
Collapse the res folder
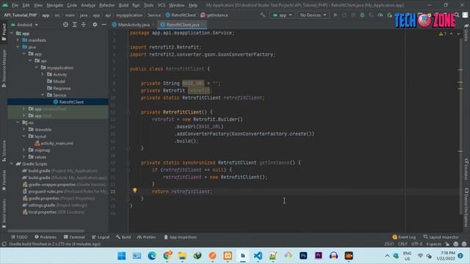pos(18,122)
